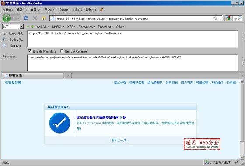
Task: Go back with the green back arrow
Action: 7,18
